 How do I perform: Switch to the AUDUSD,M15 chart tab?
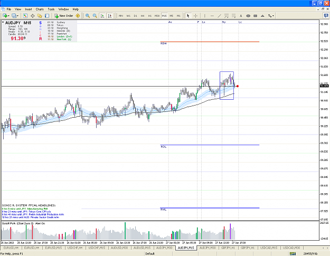coord(142,248)
